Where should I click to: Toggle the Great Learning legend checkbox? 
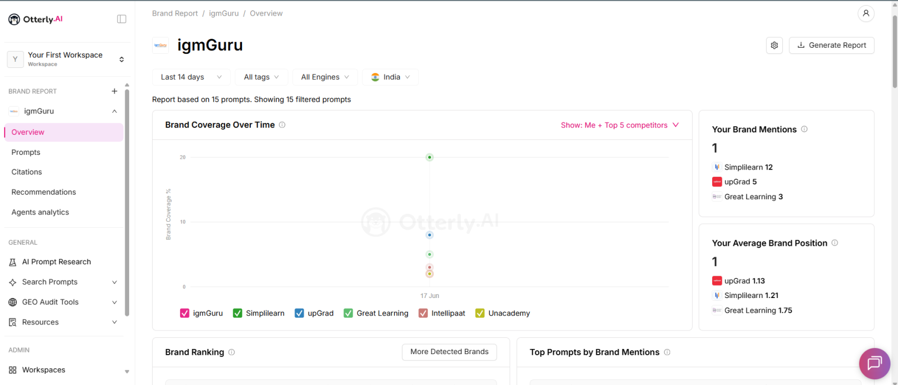349,313
